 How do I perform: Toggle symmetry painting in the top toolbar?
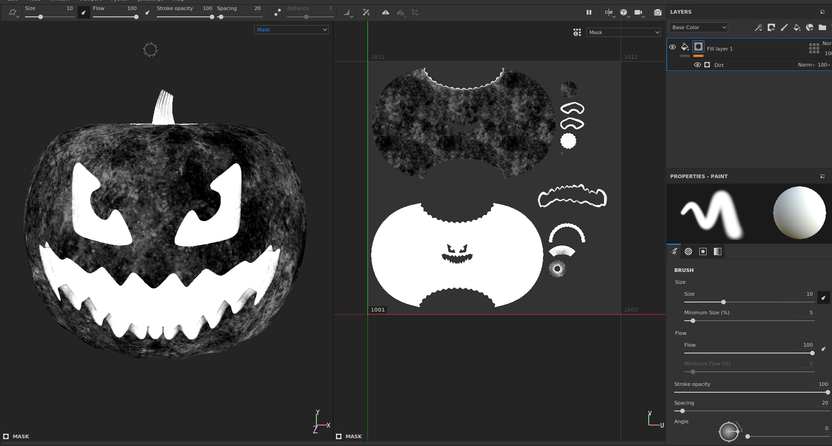pos(385,12)
